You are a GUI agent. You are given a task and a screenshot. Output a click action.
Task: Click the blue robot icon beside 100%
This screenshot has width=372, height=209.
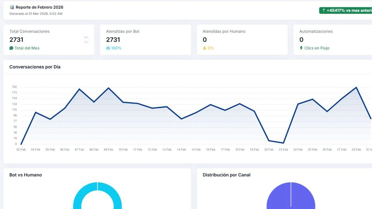click(x=108, y=48)
